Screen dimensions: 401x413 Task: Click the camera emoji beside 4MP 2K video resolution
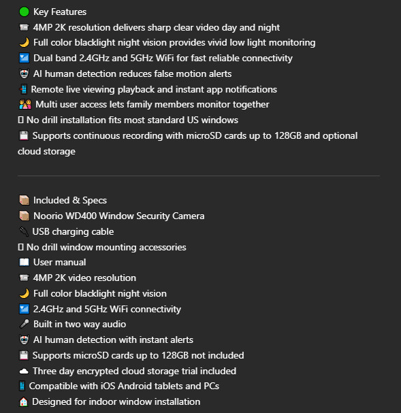click(x=24, y=278)
